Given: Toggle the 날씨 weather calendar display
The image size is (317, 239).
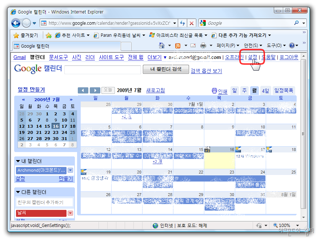Looking at the screenshot, I should [x=41, y=213].
